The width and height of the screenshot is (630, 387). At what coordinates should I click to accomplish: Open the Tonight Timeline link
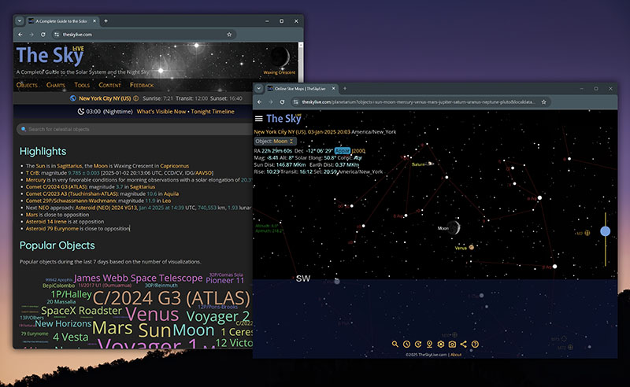point(213,112)
